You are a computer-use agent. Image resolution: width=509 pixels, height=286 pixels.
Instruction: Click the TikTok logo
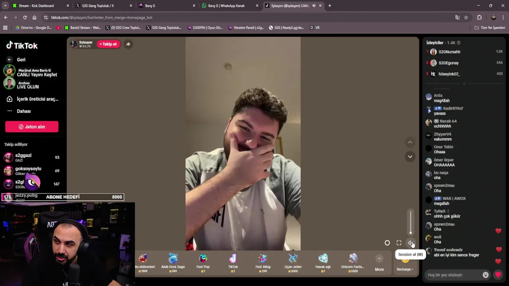22,45
